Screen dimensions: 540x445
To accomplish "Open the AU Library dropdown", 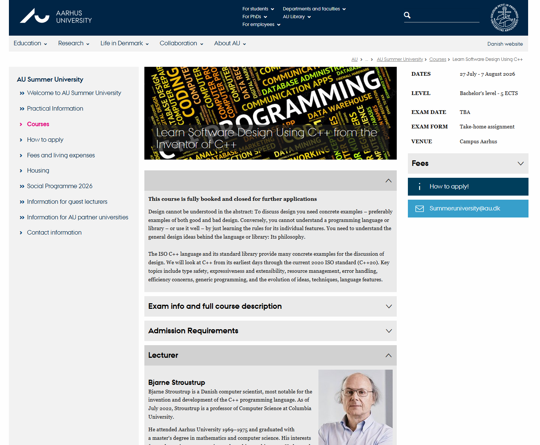I will tap(297, 17).
